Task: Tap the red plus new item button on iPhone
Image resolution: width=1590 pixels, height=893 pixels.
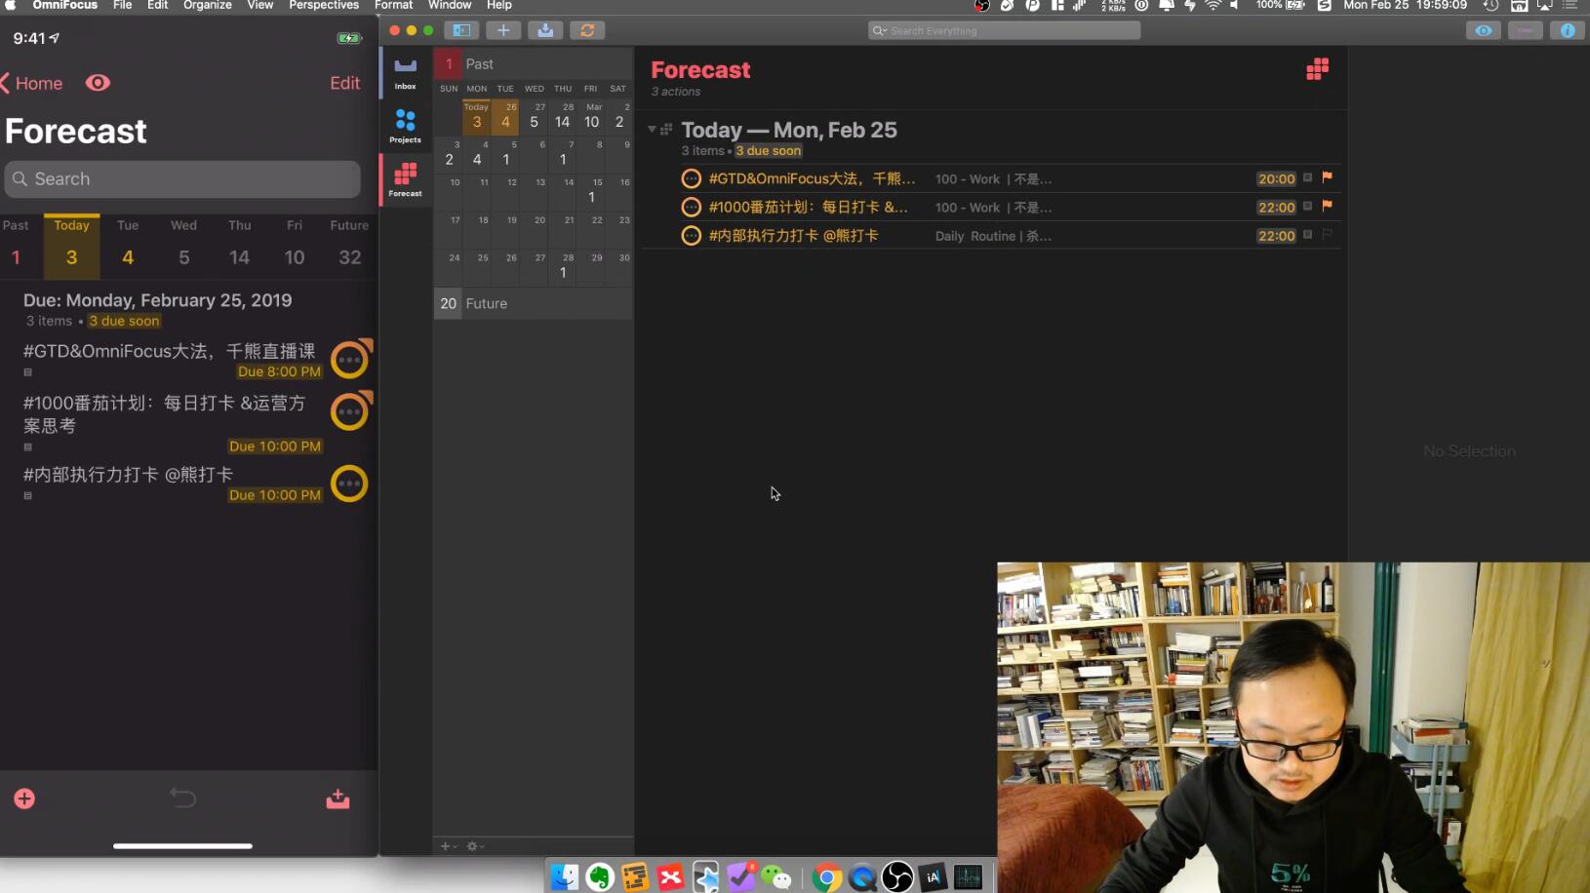Action: pos(24,799)
